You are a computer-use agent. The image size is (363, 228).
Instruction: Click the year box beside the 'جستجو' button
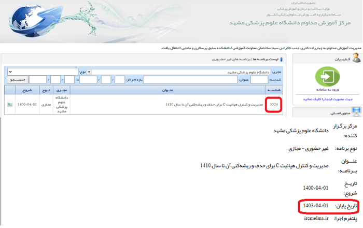pos(38,80)
